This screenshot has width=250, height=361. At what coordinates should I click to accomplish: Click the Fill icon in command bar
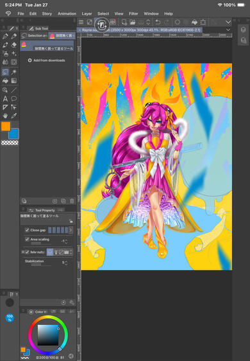(x=194, y=22)
